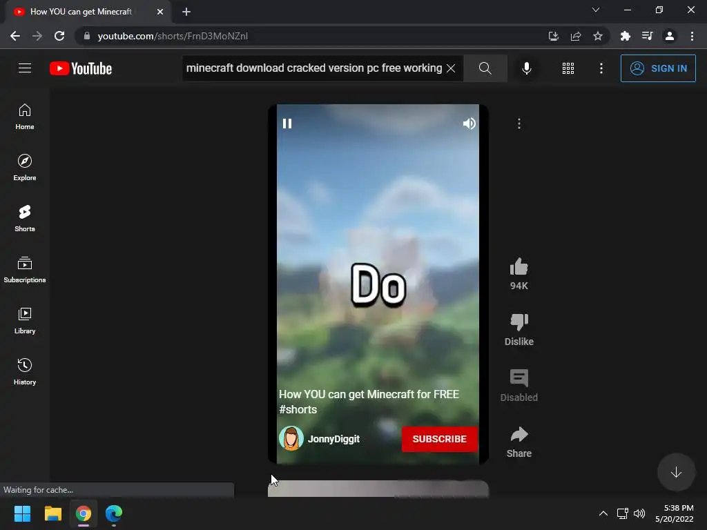This screenshot has height=530, width=707.
Task: Open a new Chrome tab
Action: click(186, 12)
